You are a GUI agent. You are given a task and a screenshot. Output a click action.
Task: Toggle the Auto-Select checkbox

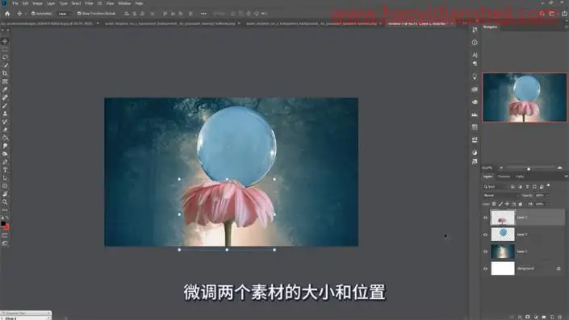pos(33,14)
